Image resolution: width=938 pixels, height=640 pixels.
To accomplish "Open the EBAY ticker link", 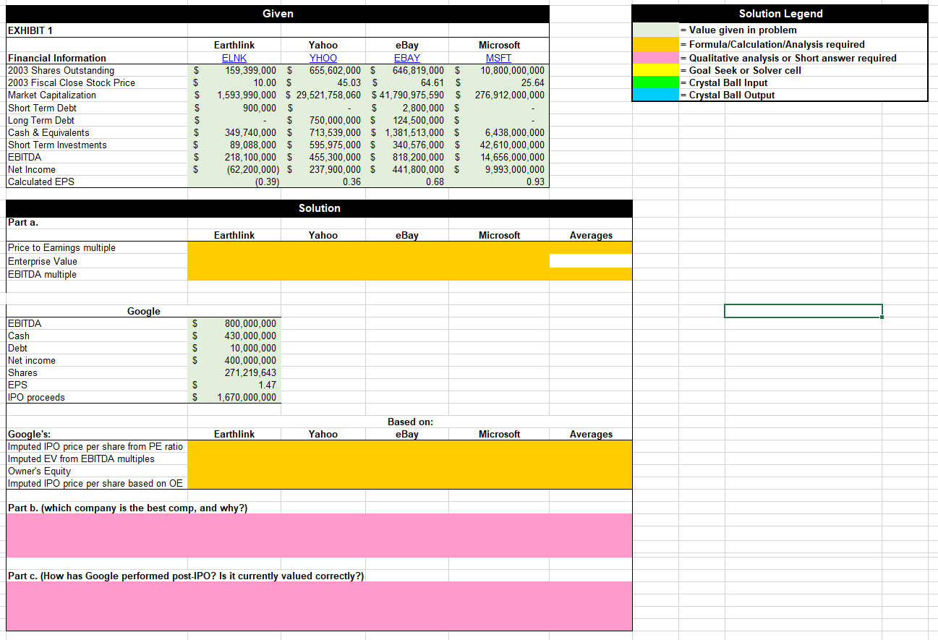I will (407, 58).
